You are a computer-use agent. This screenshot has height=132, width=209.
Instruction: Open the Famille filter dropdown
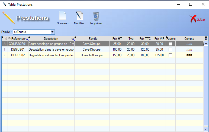53,32
